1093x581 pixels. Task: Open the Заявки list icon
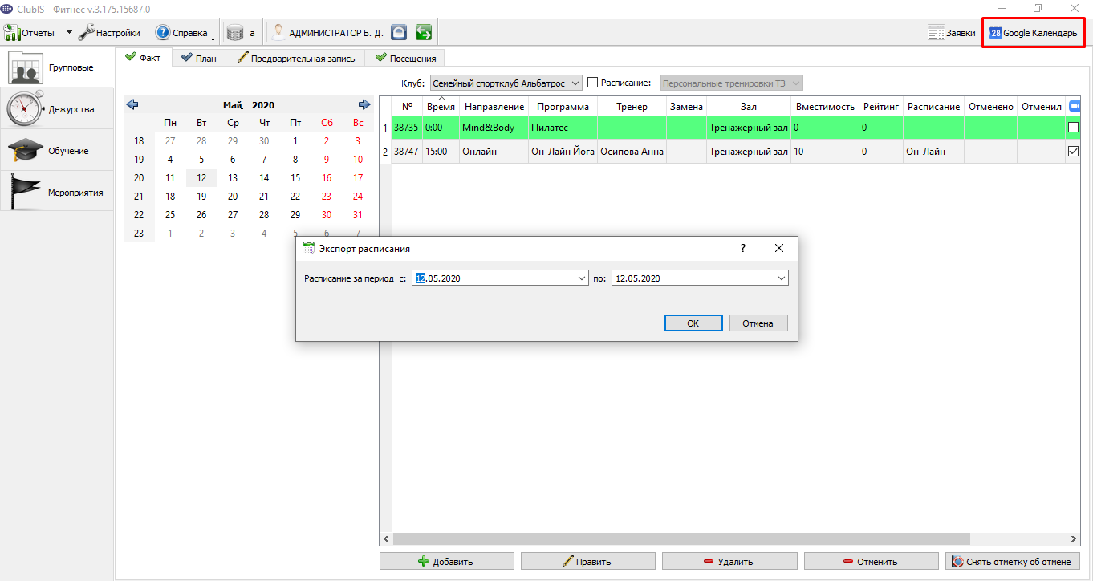tap(937, 33)
